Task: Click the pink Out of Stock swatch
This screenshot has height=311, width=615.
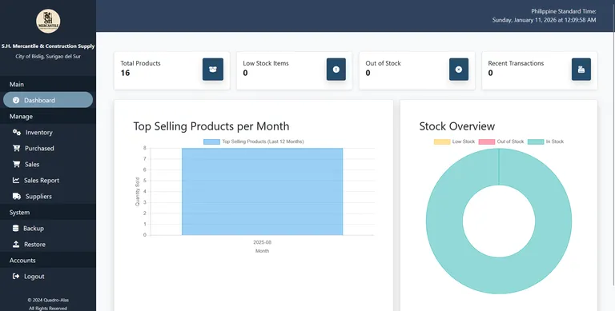Action: coord(487,142)
